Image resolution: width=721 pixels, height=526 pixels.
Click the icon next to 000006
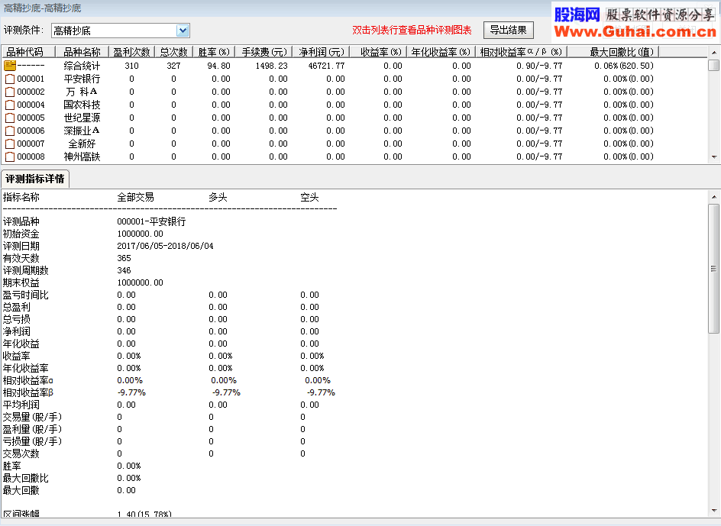[10, 131]
